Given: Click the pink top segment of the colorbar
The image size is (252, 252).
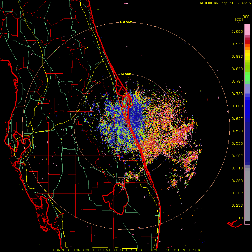Looking at the screenshot, I should (247, 30).
